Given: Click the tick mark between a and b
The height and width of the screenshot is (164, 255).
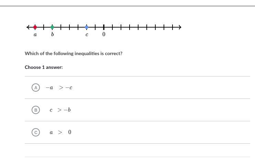Looking at the screenshot, I should (44, 27).
